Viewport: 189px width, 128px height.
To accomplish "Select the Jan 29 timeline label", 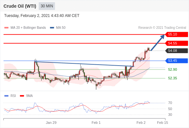I will tap(51, 123).
